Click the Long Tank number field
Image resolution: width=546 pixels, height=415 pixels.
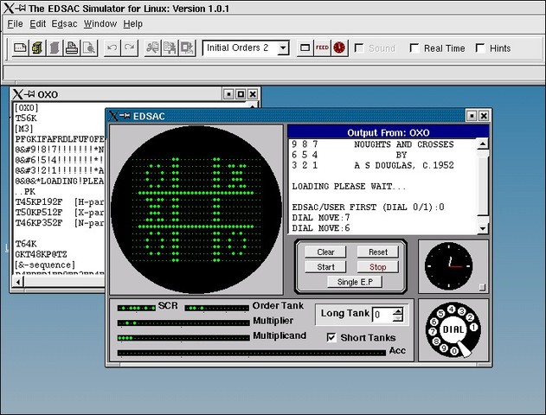coord(382,315)
